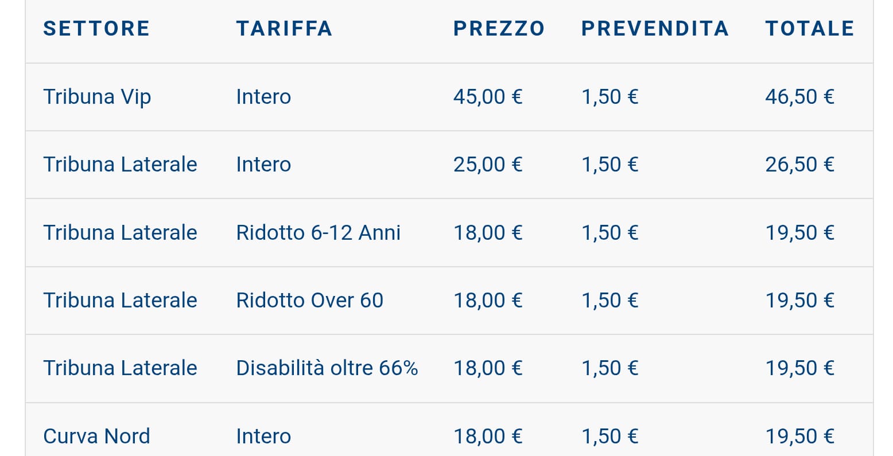Click the SETTORE column header
The image size is (893, 456).
[96, 29]
